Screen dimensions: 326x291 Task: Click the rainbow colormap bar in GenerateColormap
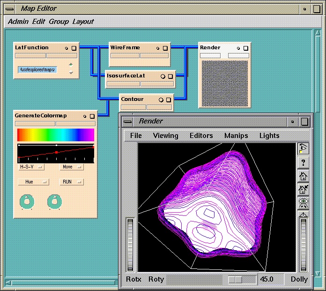click(56, 135)
